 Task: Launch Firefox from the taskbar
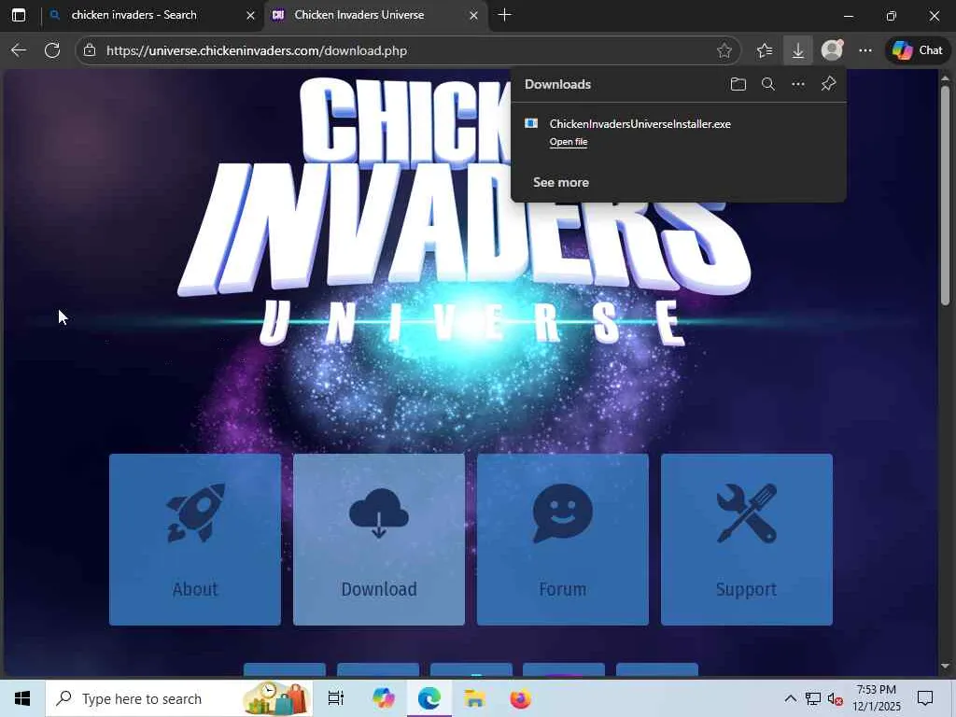coord(520,698)
